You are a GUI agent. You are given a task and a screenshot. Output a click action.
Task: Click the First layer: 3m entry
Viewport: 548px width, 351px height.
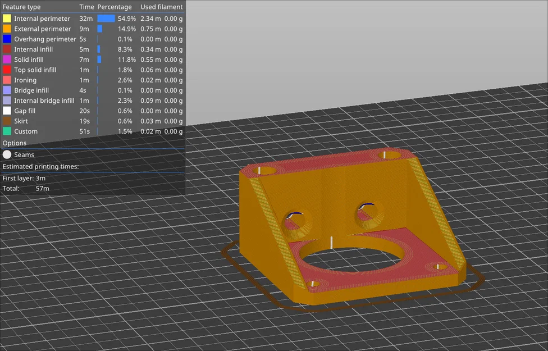[x=24, y=178]
